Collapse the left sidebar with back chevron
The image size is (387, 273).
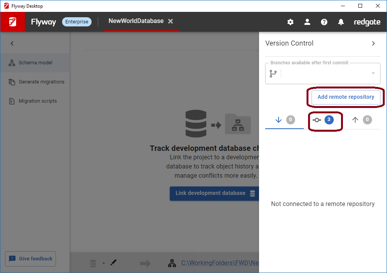tap(12, 43)
